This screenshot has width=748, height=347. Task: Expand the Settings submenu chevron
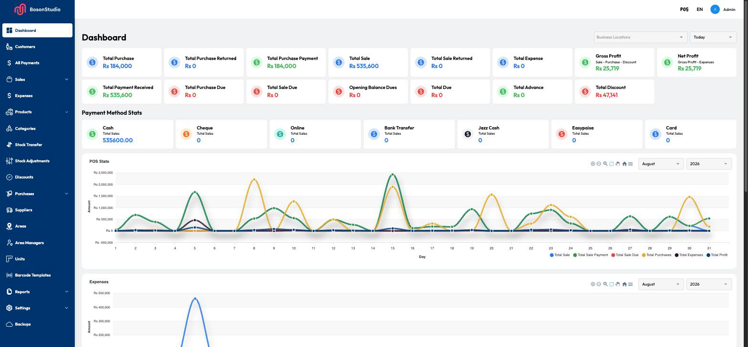[66, 308]
